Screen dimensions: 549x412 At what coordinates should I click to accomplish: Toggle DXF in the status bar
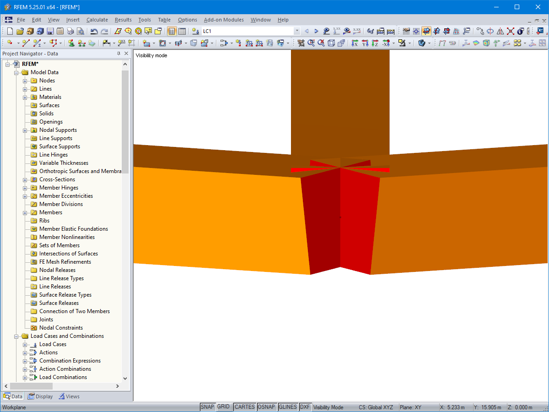pos(305,407)
